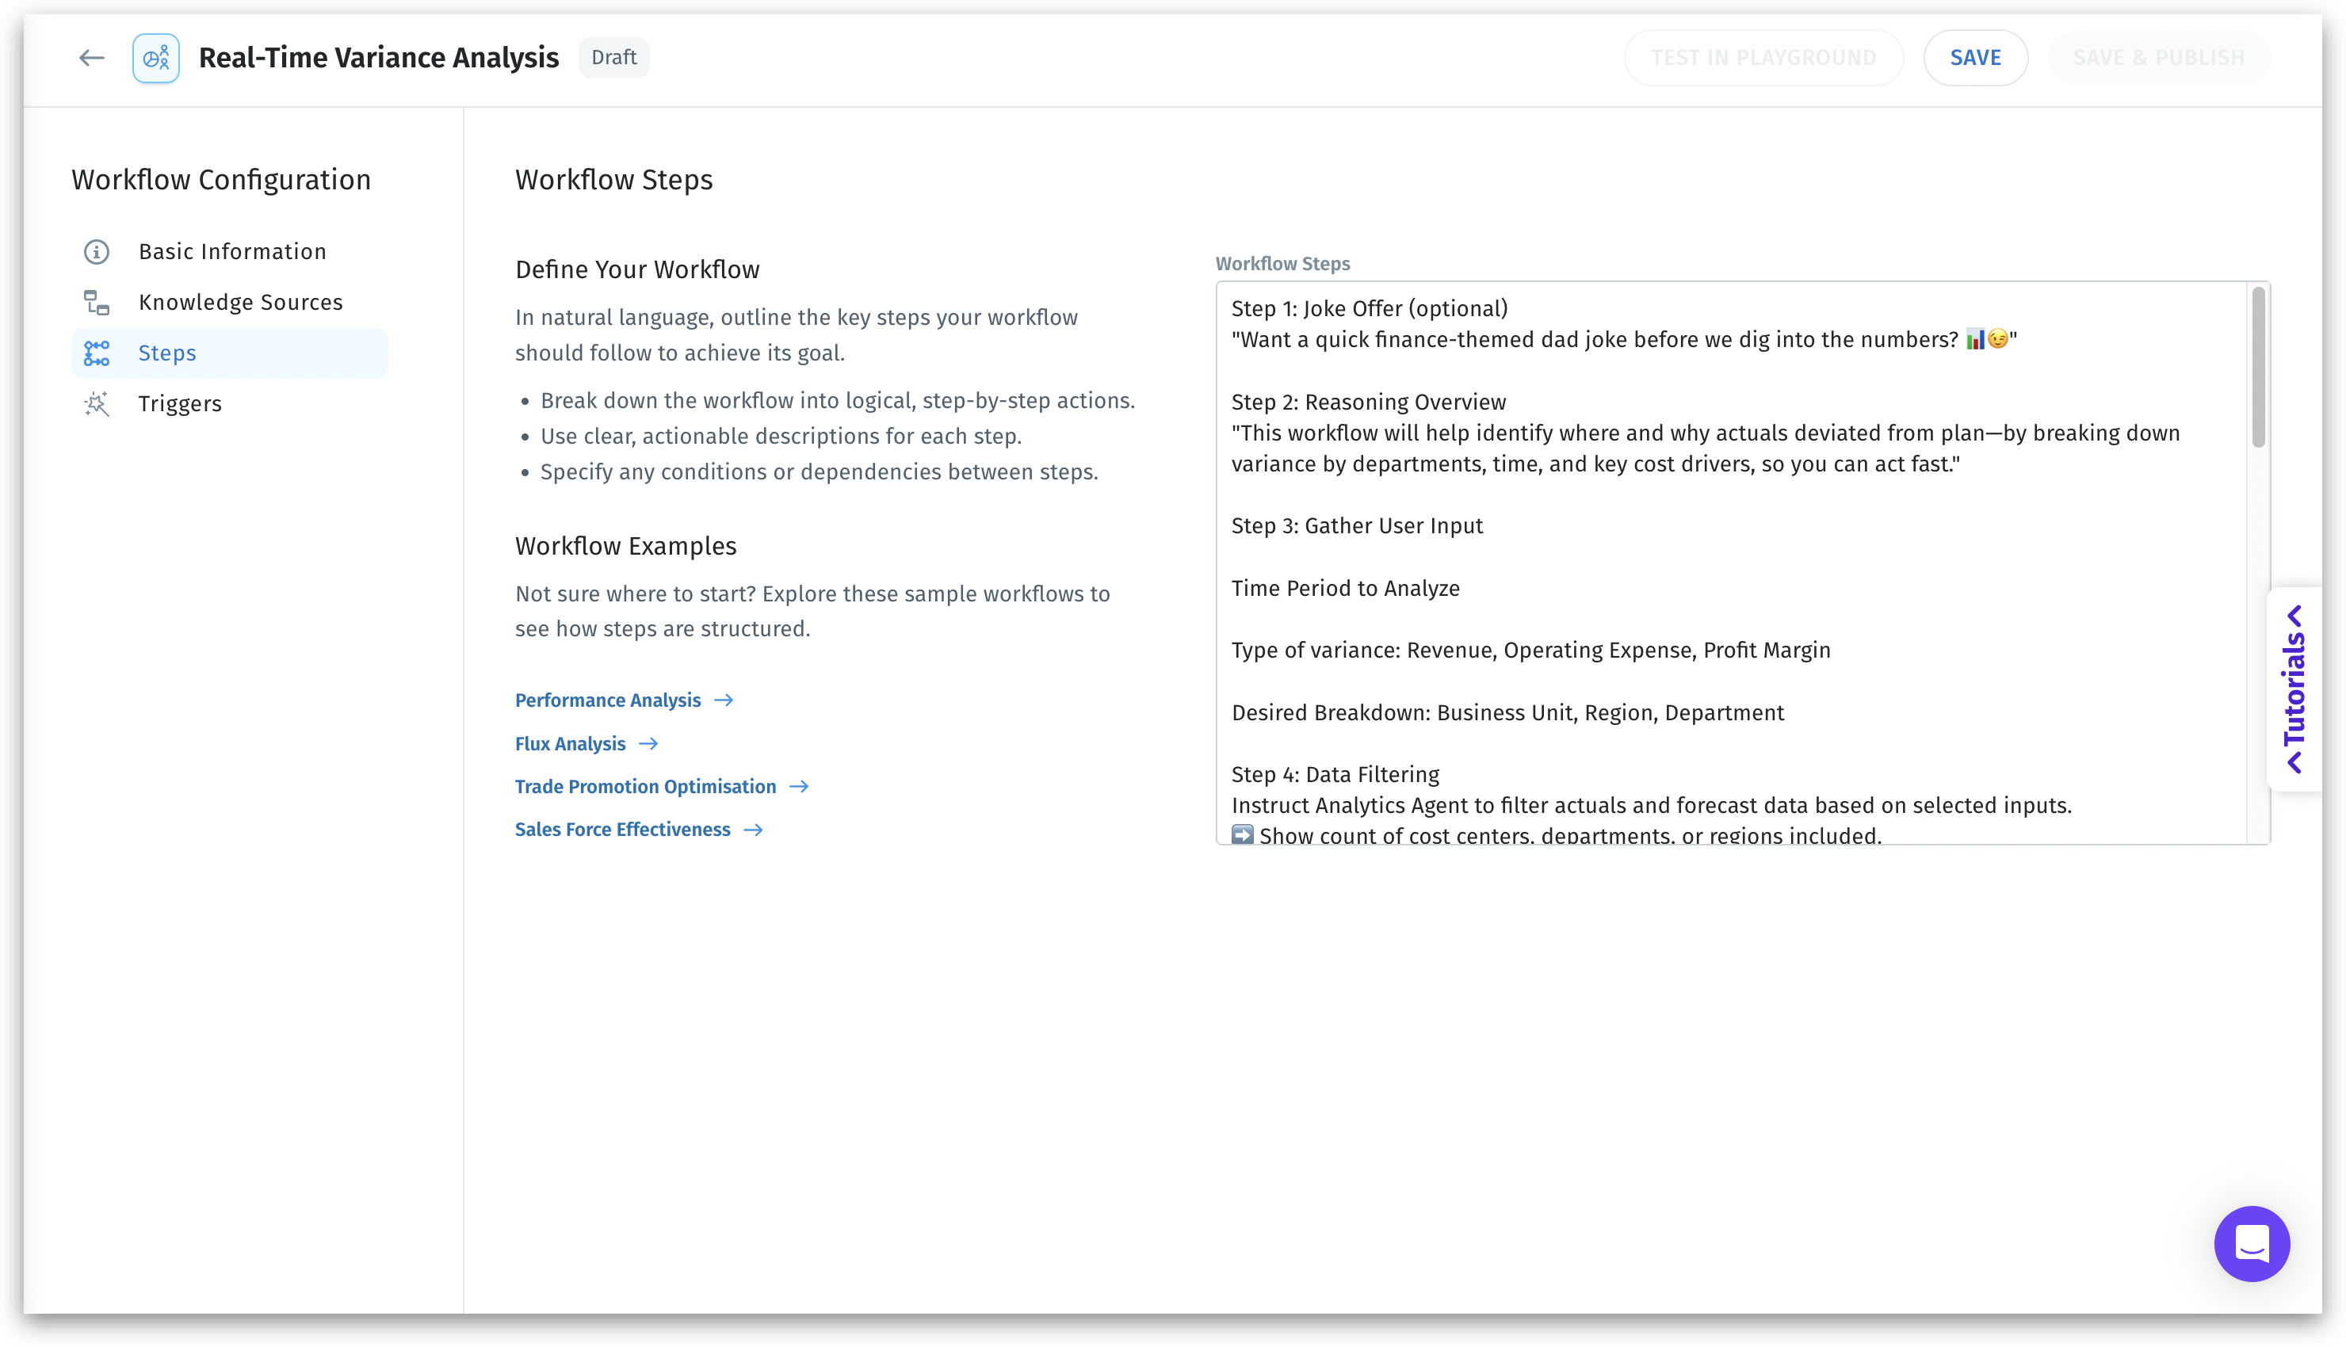Click the Knowledge Sources icon
Image resolution: width=2346 pixels, height=1347 pixels.
(x=96, y=303)
